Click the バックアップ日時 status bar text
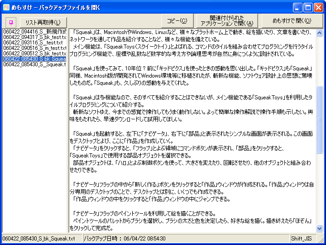The image size is (326, 245). click(125, 239)
